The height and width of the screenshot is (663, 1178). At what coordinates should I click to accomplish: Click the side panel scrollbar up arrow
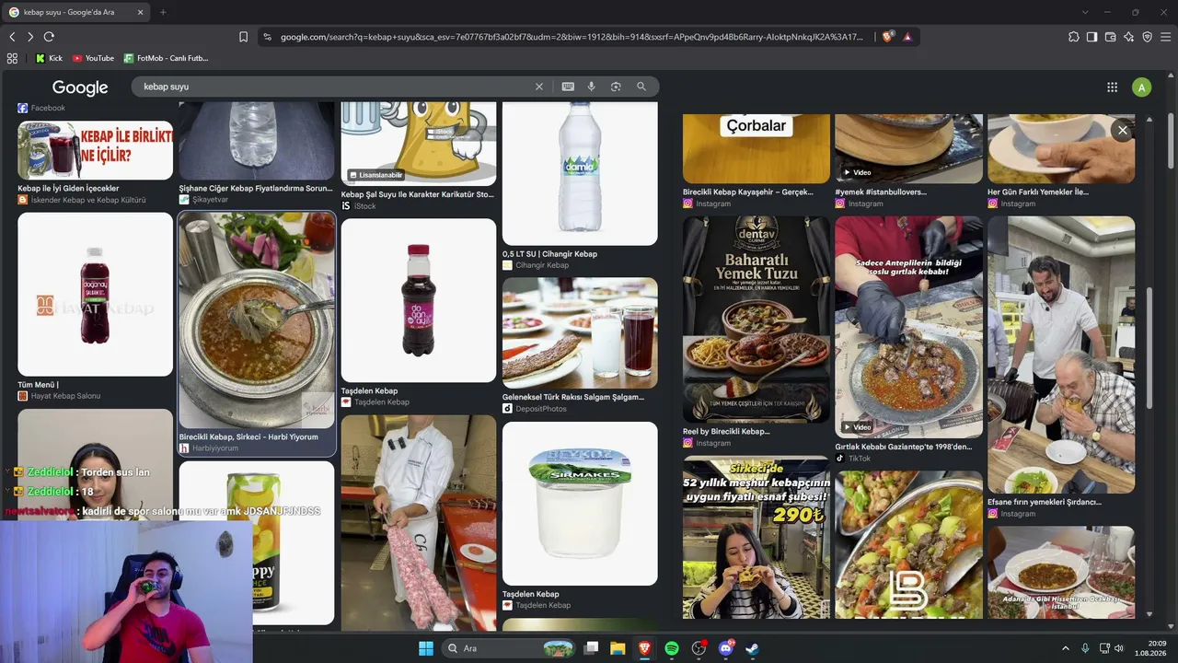1148,119
